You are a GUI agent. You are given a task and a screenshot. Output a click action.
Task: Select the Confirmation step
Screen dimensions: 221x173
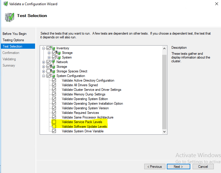[11, 53]
